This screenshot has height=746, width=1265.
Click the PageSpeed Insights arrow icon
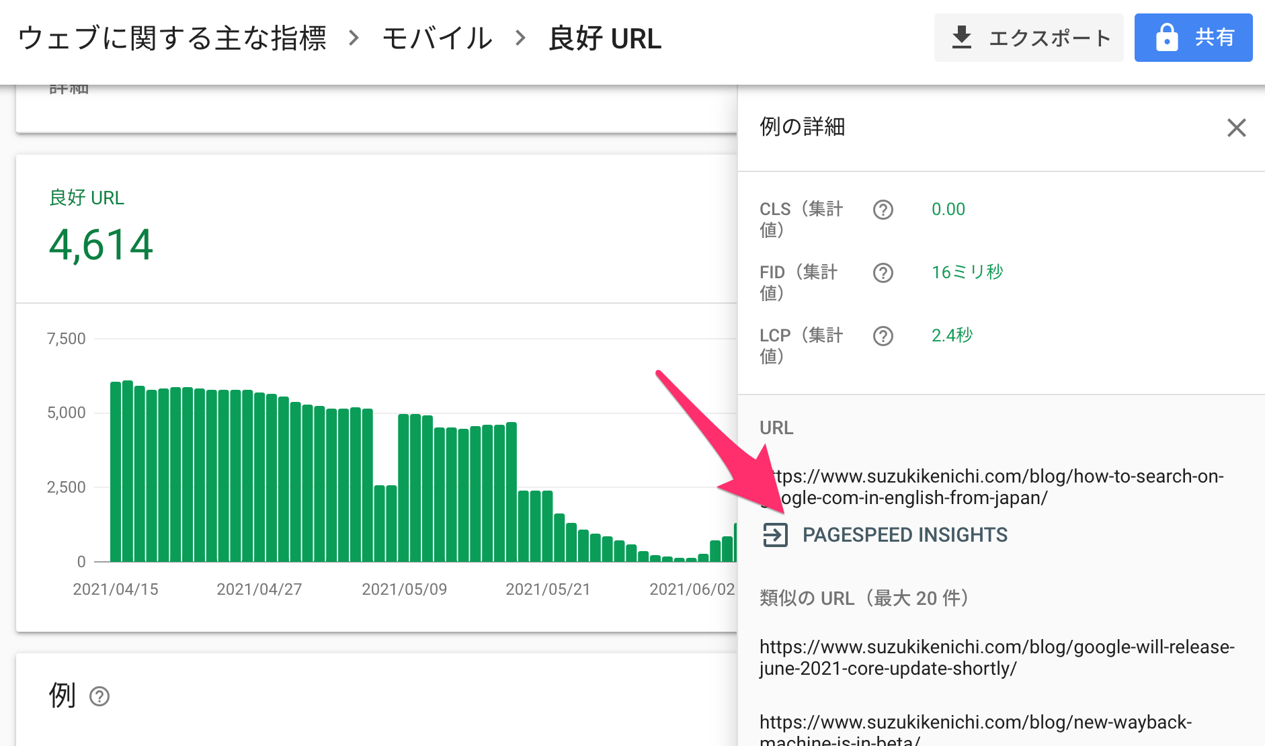775,535
